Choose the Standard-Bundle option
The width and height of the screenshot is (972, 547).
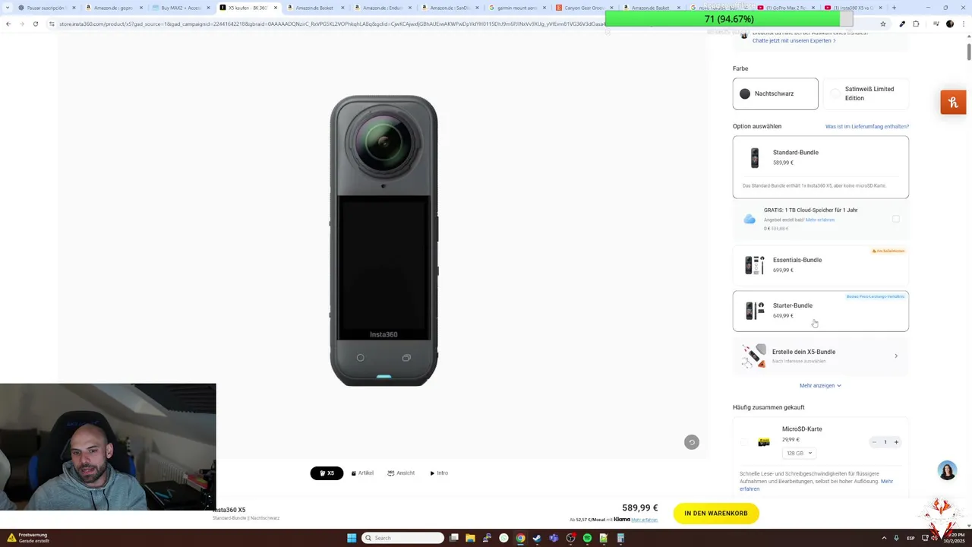[820, 166]
